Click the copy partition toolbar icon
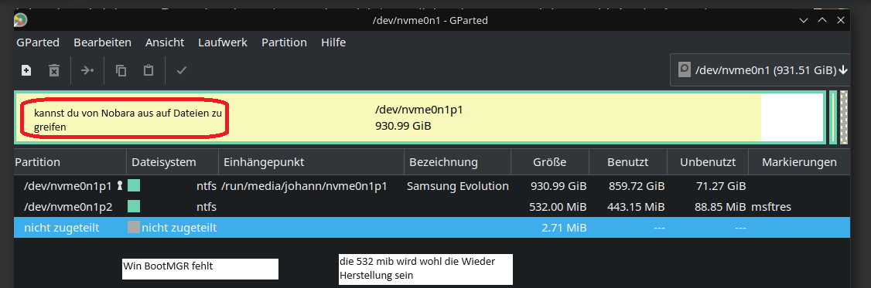The width and height of the screenshot is (871, 288). coord(121,70)
